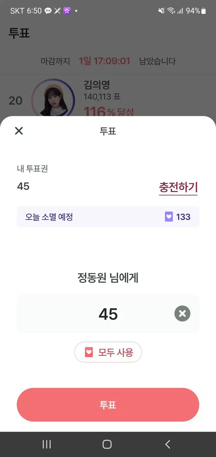216x457 pixels.
Task: Tap the battery indicator in status bar
Action: coord(204,11)
